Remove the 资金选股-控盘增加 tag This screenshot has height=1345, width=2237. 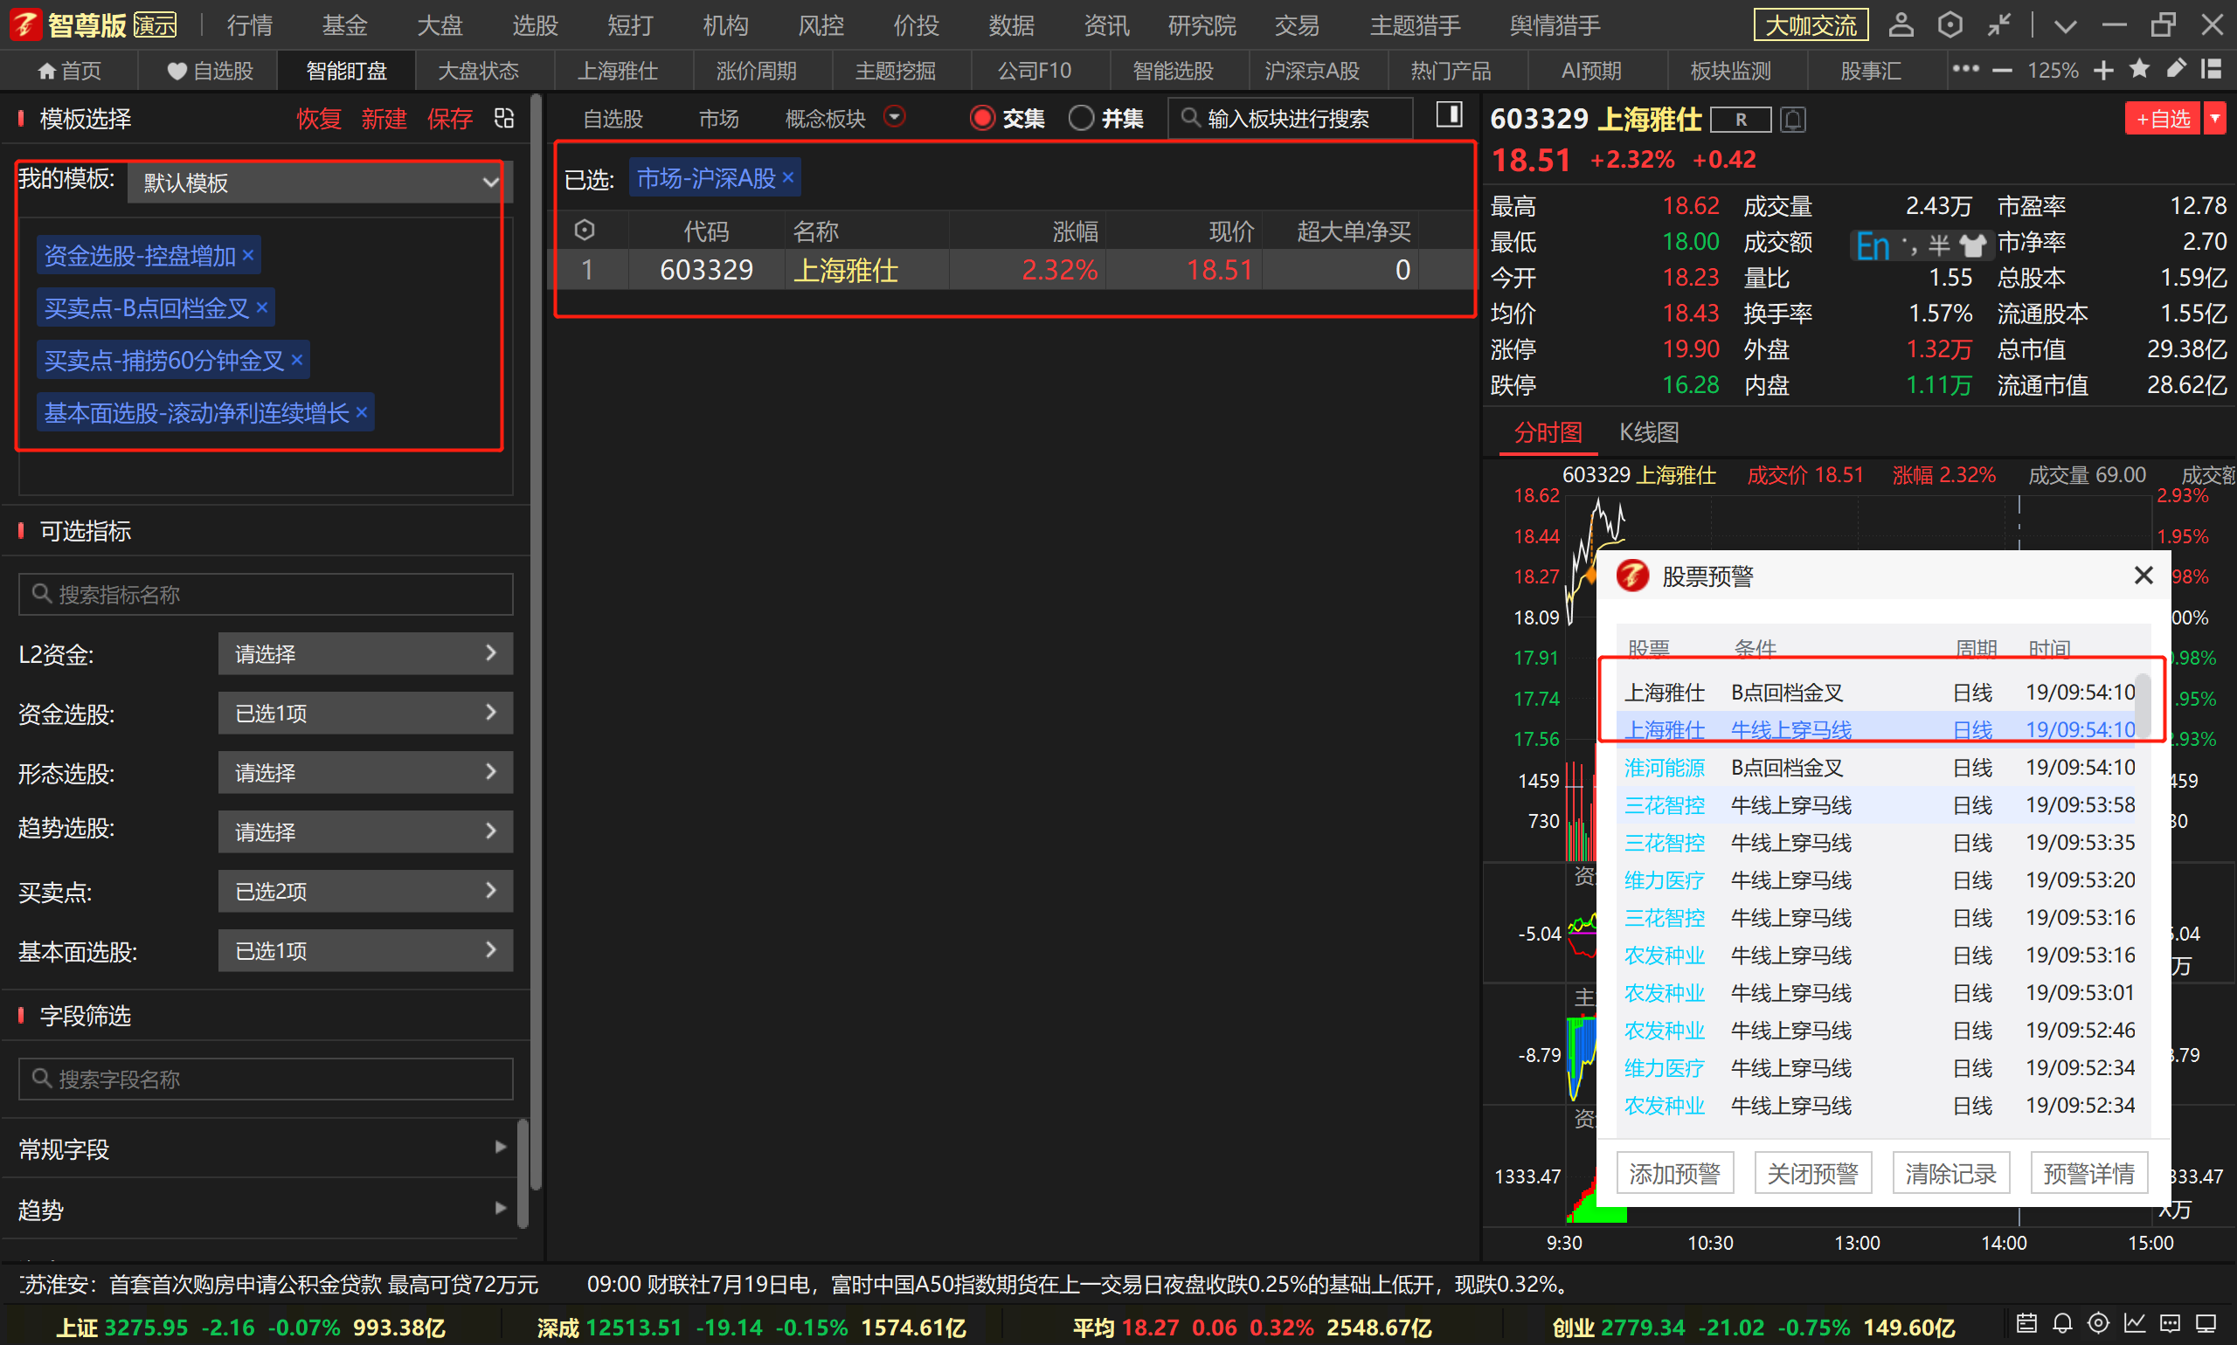coord(247,256)
